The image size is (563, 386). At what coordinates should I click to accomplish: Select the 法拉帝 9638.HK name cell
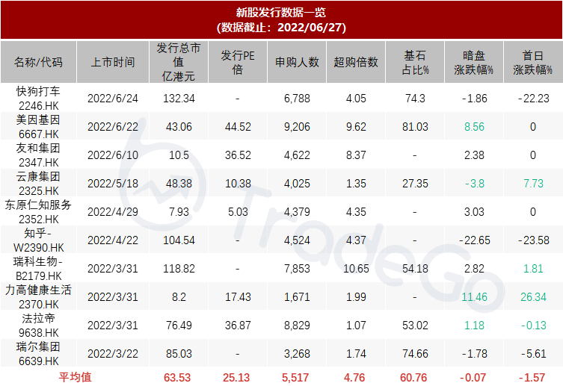pos(38,325)
